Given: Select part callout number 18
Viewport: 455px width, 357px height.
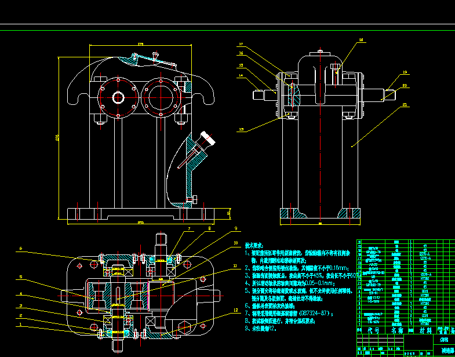Looking at the screenshot, I should coord(361,40).
